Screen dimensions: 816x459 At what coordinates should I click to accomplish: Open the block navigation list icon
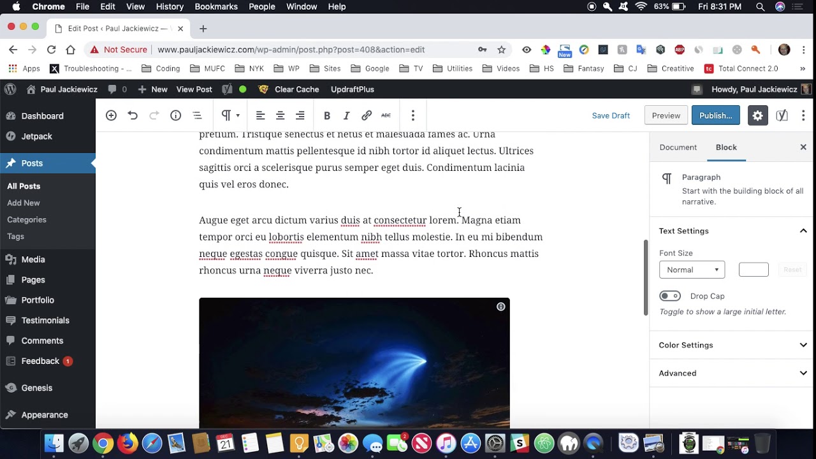pyautogui.click(x=197, y=115)
